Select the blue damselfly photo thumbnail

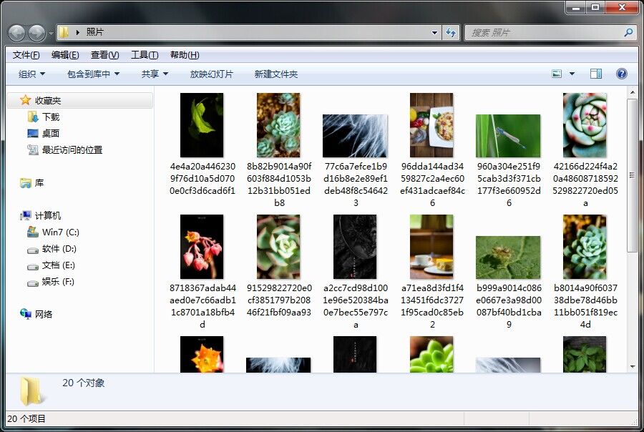[x=508, y=136]
